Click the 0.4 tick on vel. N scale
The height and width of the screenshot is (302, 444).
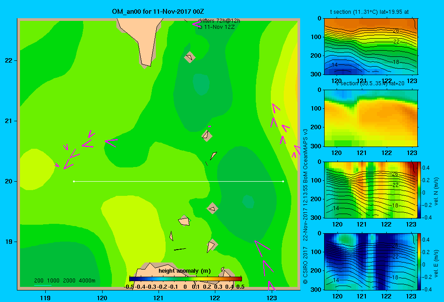[426, 168]
